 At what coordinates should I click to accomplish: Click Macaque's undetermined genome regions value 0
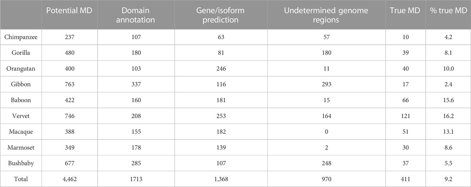326,132
